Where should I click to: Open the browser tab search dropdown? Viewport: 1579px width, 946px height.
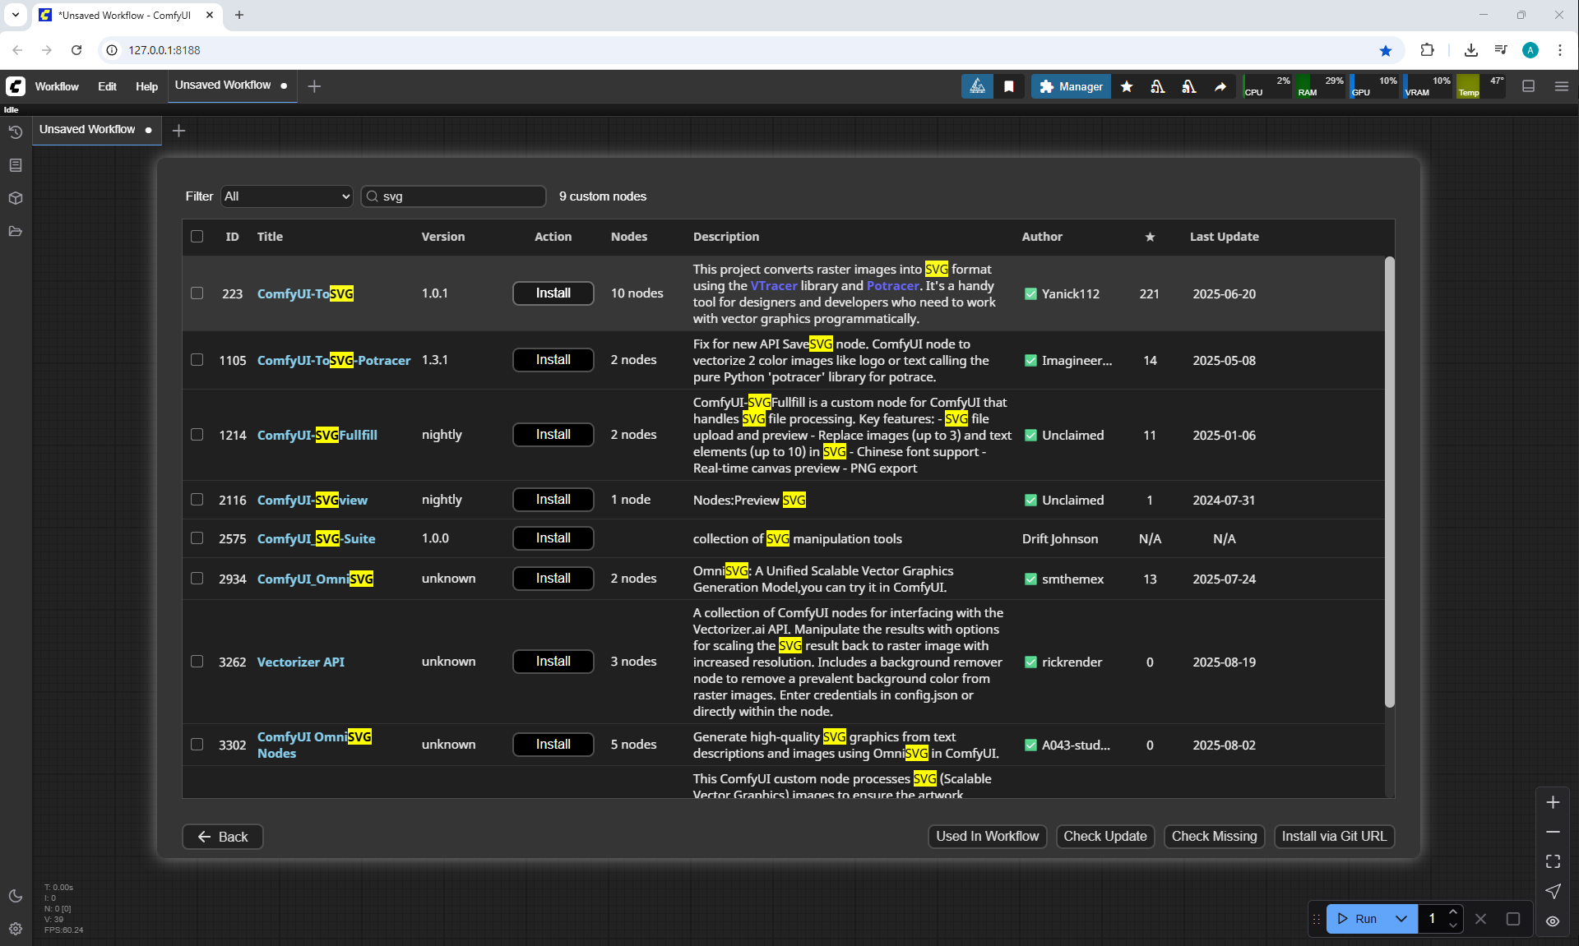(x=16, y=15)
